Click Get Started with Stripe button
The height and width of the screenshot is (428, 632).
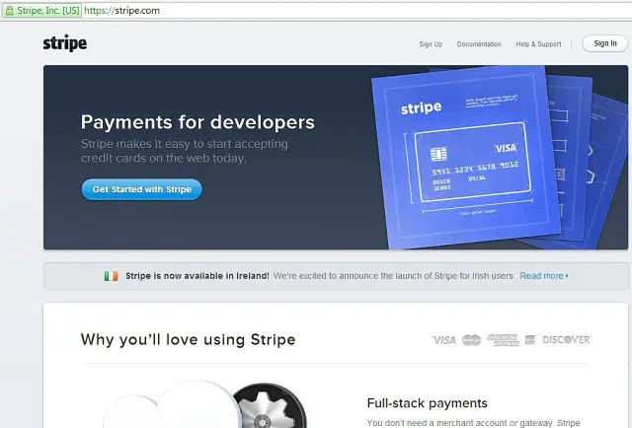tap(142, 189)
